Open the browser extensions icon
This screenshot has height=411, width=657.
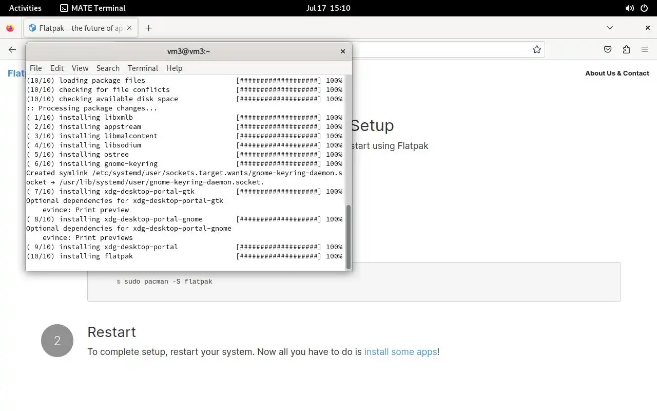coord(626,49)
